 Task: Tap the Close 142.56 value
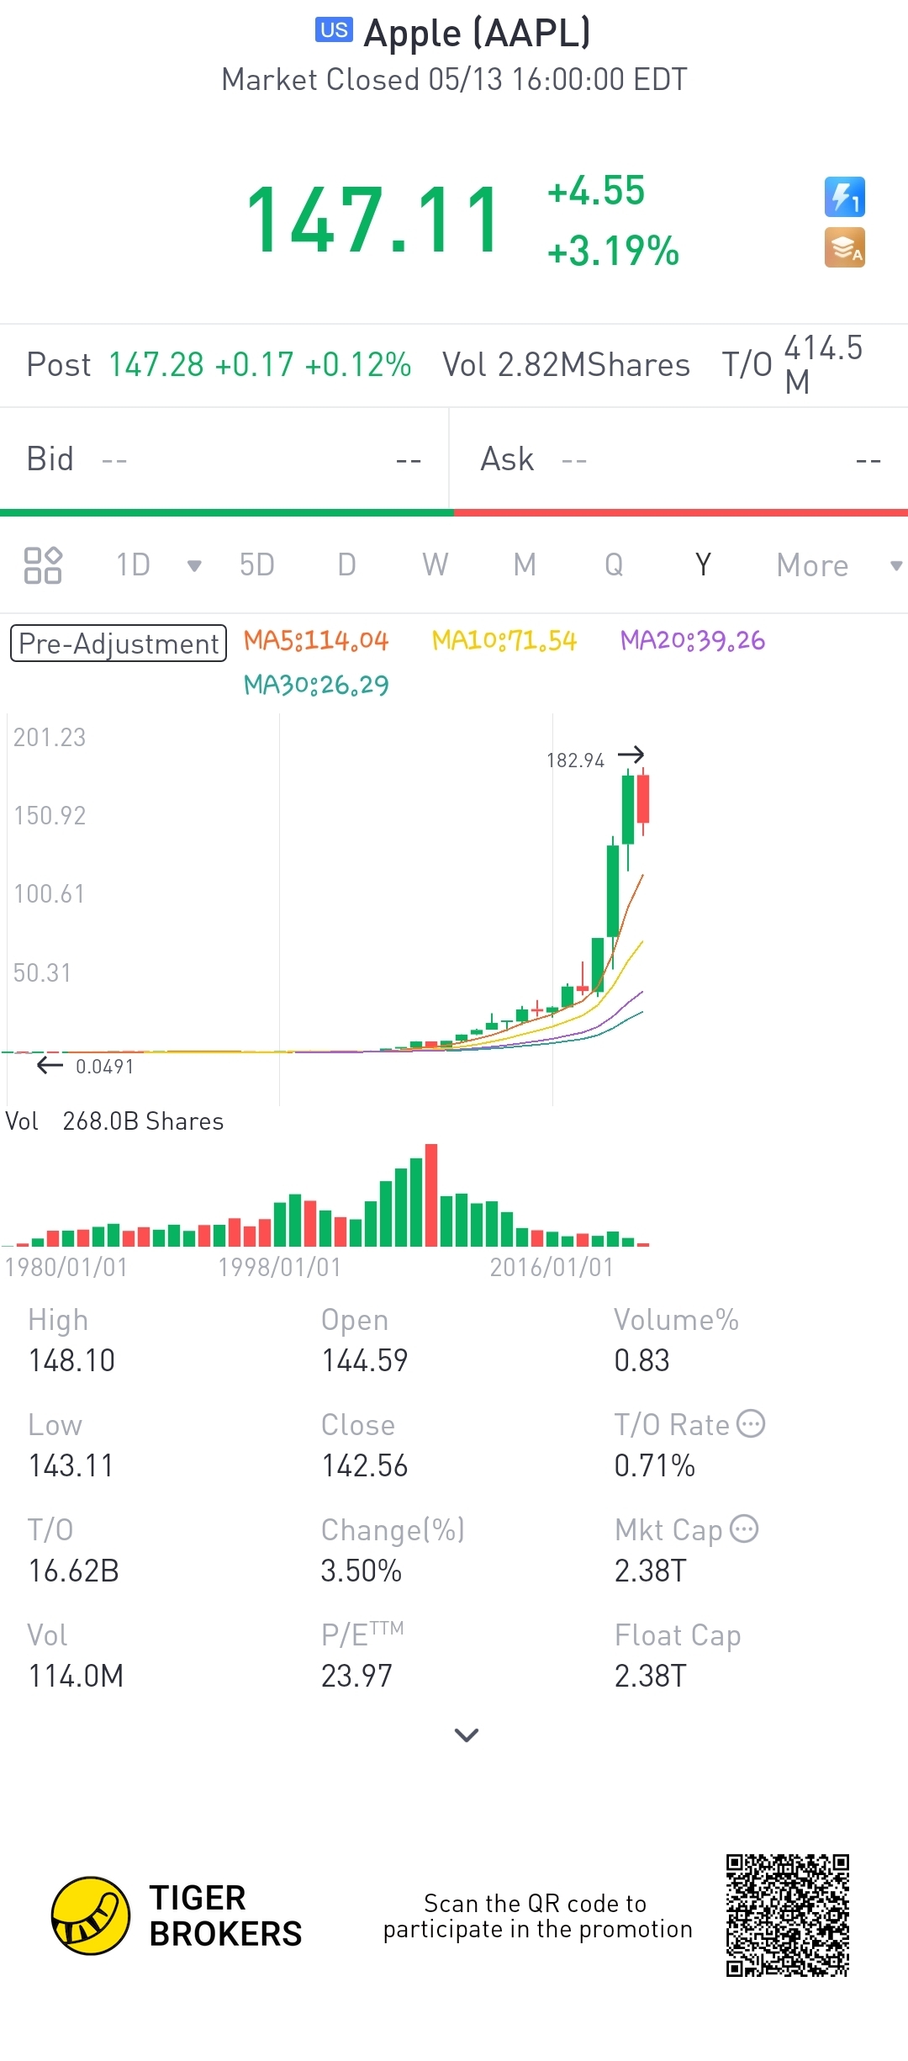pos(365,1465)
